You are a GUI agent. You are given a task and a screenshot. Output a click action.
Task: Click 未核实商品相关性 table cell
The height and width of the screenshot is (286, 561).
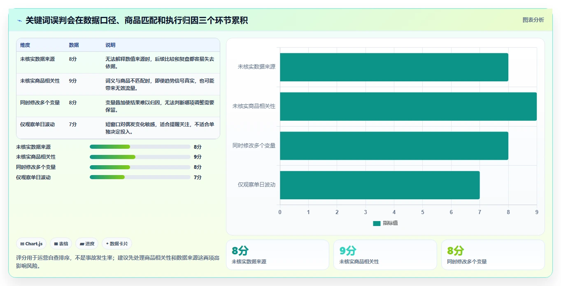tap(40, 81)
